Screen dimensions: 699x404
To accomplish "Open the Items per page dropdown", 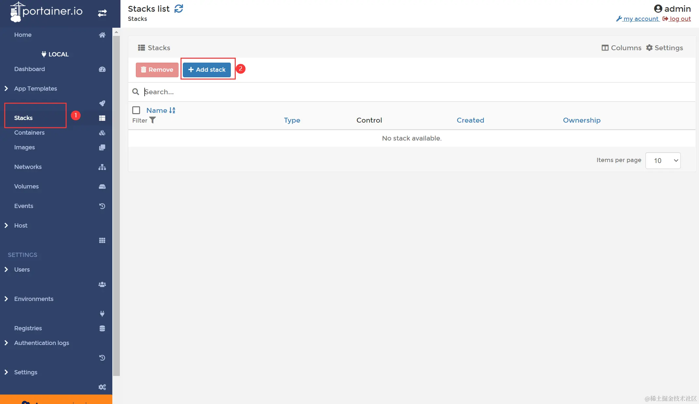I will (x=663, y=160).
